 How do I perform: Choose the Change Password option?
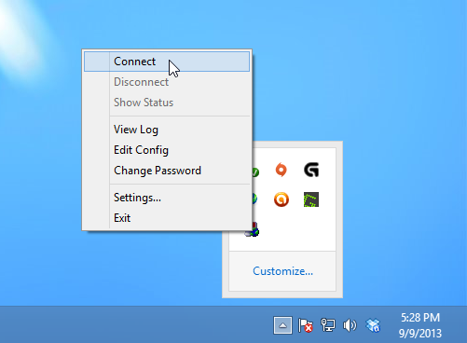[167, 171]
